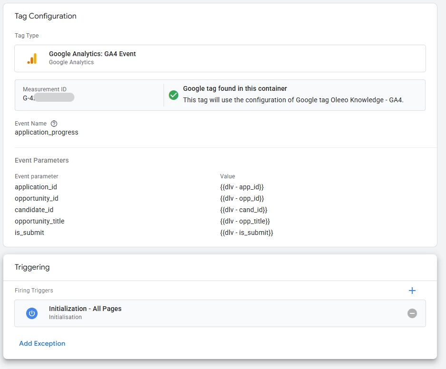Image resolution: width=446 pixels, height=369 pixels.
Task: Select the GA4 Event tag type box
Action: coord(220,58)
